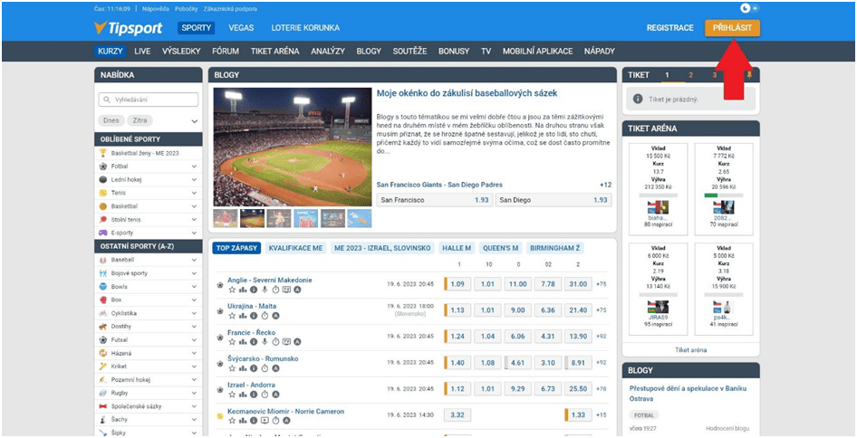Viewport: 857px width, 438px height.
Task: Expand the Stolní tenis category
Action: (194, 220)
